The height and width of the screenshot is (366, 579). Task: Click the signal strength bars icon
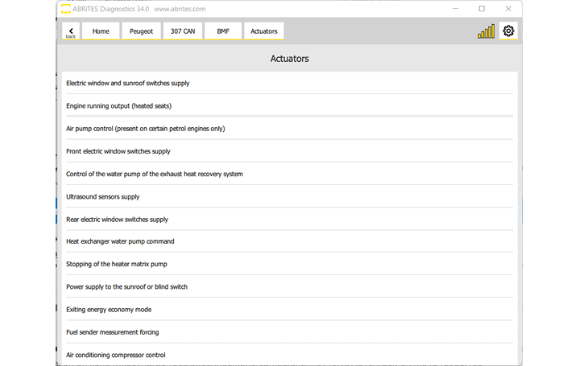tap(486, 32)
